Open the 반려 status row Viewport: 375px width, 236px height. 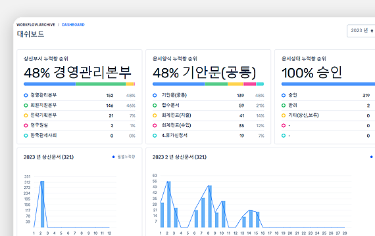pos(328,106)
